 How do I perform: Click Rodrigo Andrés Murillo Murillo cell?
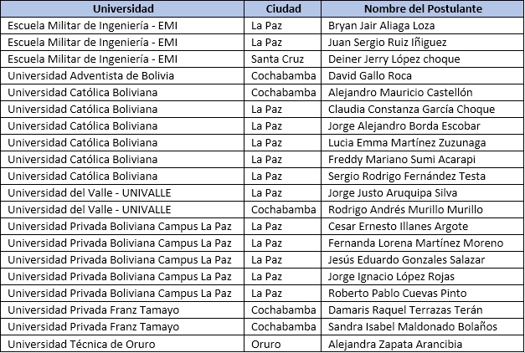(x=423, y=210)
